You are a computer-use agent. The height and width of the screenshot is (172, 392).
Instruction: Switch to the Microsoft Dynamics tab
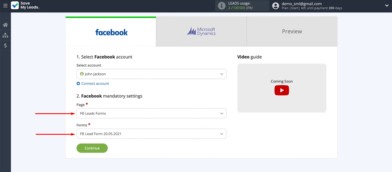pyautogui.click(x=201, y=32)
